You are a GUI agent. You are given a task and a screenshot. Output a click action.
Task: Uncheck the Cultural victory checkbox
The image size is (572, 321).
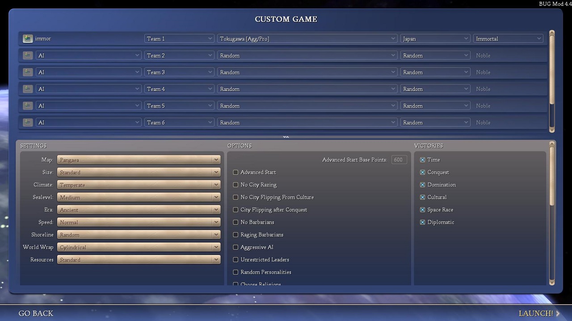[x=422, y=197]
